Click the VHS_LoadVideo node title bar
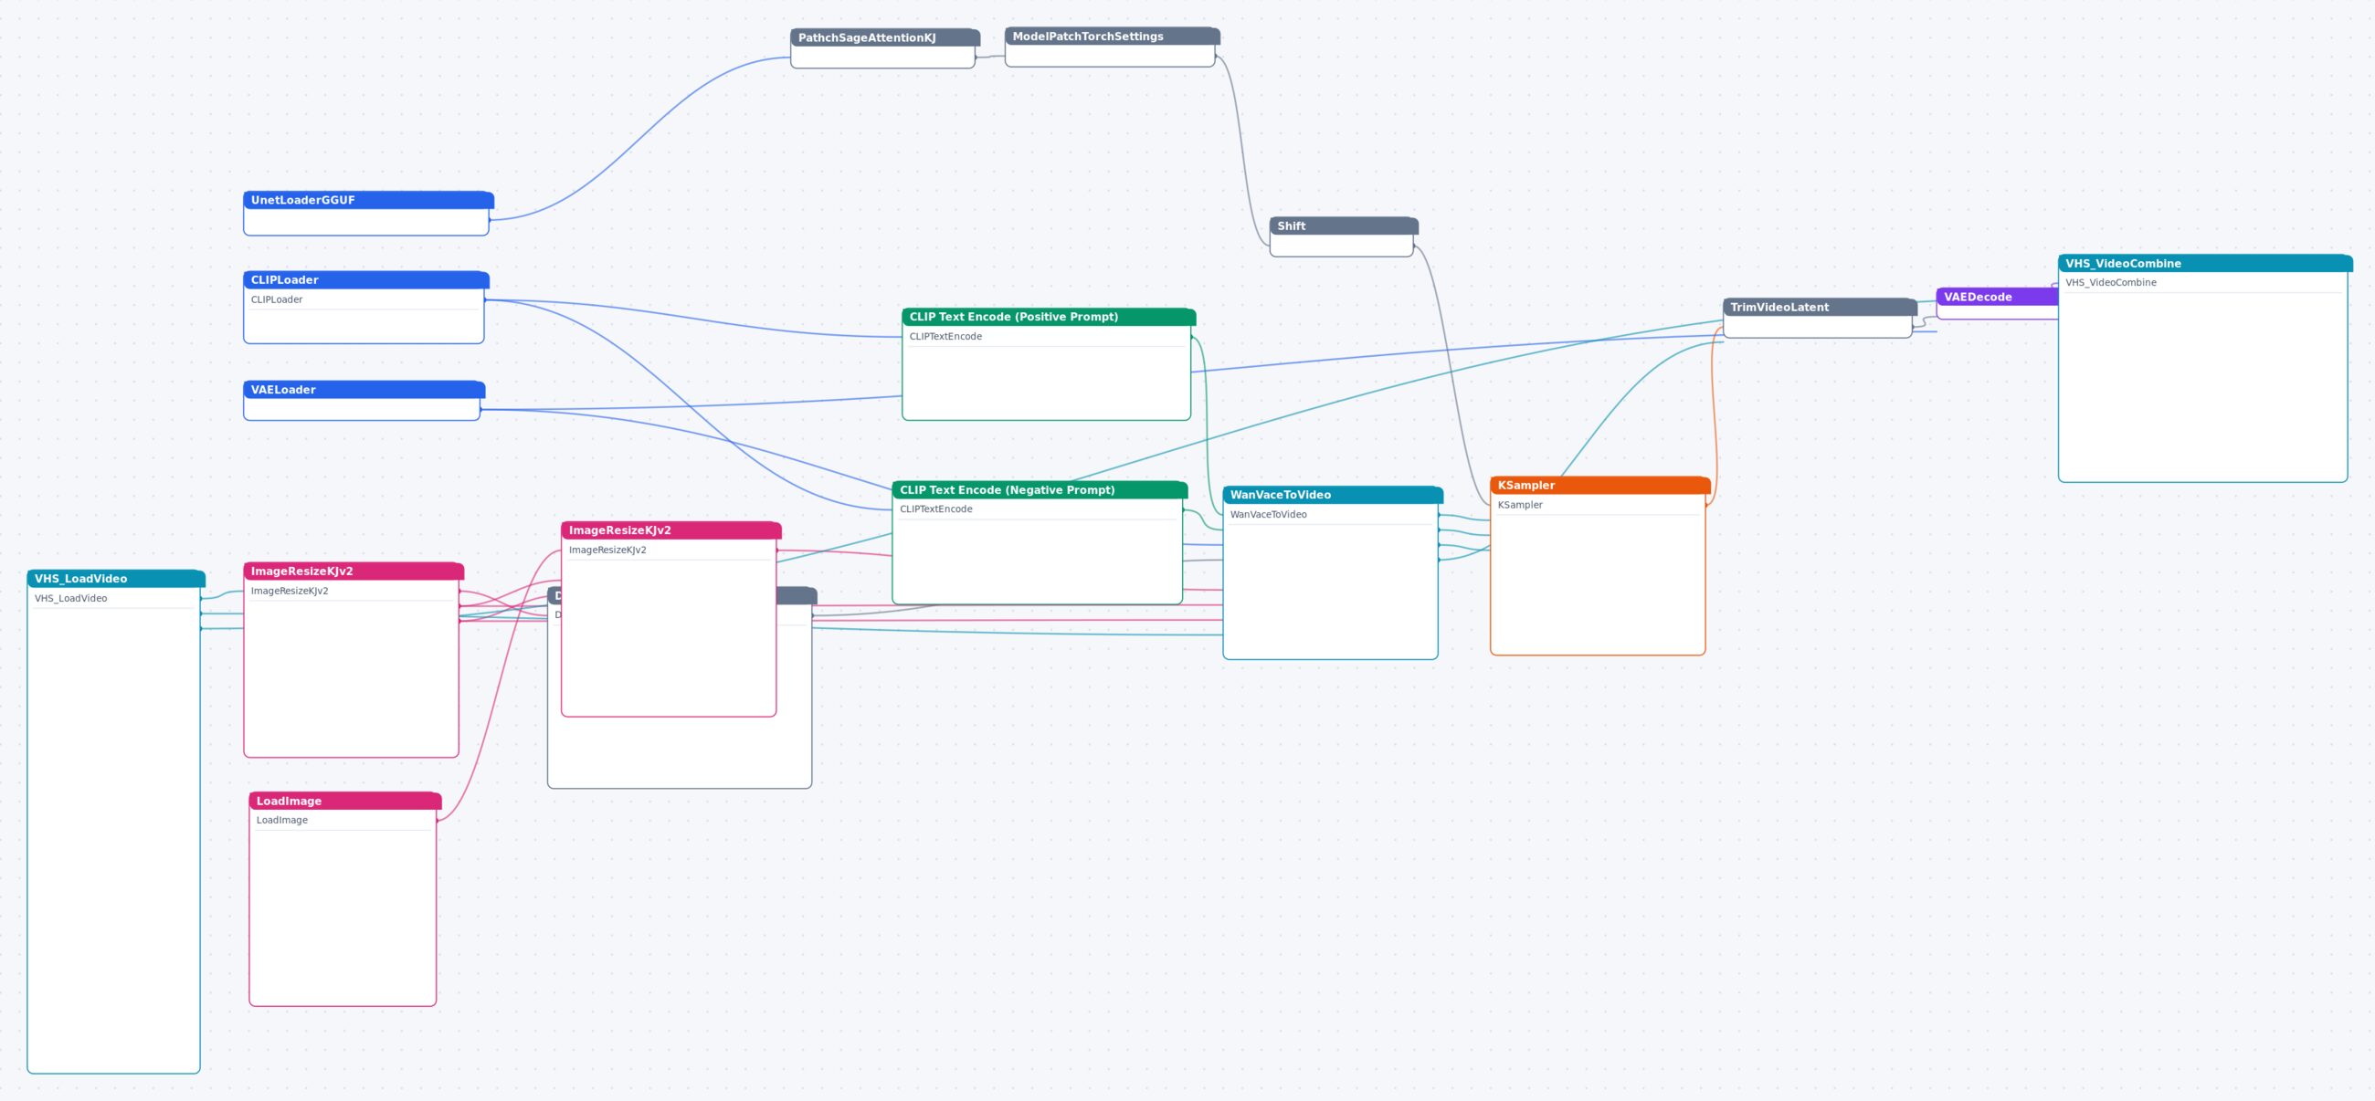The height and width of the screenshot is (1101, 2375). (115, 579)
